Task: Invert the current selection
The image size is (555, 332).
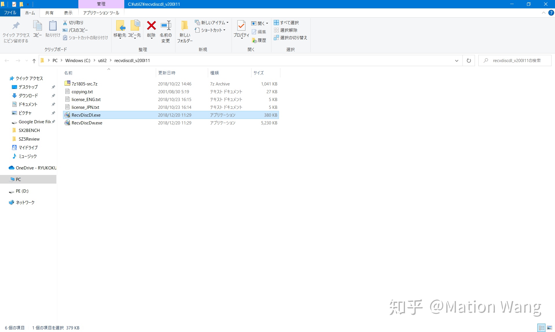Action: click(x=291, y=38)
